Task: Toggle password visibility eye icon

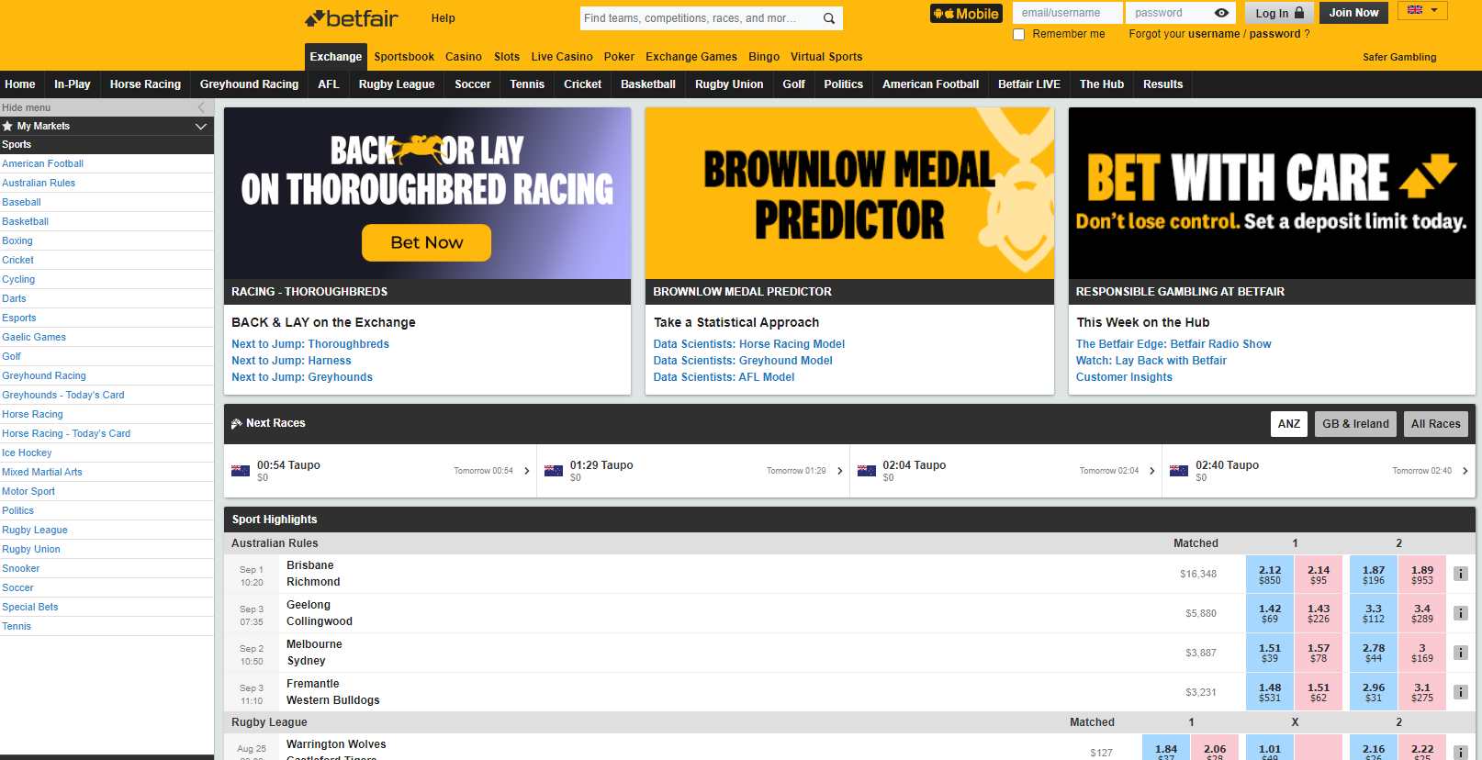Action: [1221, 13]
